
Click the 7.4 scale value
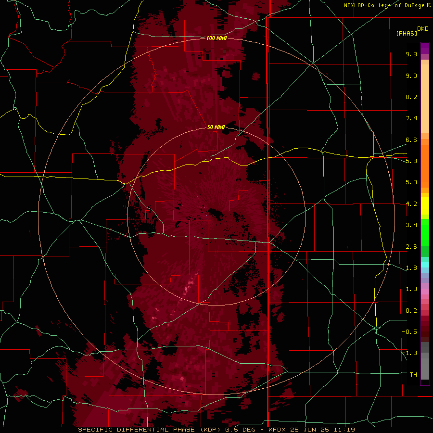tap(411, 118)
